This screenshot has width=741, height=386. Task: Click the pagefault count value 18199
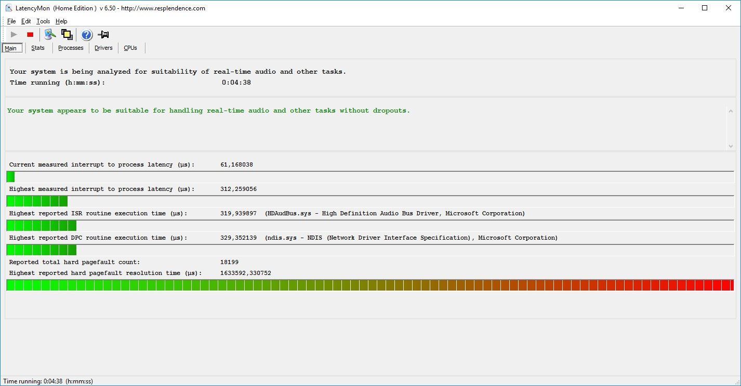(229, 262)
